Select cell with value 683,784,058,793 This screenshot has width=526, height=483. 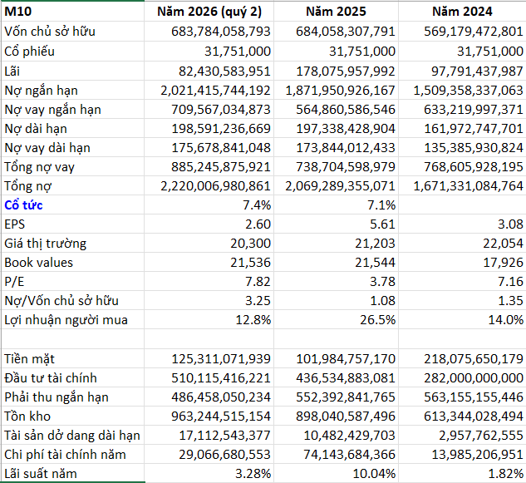tap(209, 32)
